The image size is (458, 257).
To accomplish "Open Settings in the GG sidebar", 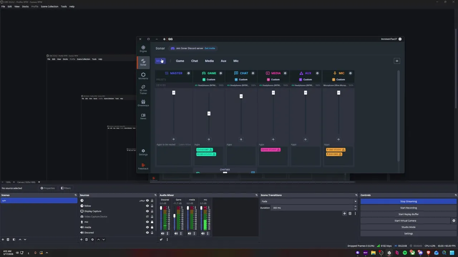I will [x=143, y=152].
